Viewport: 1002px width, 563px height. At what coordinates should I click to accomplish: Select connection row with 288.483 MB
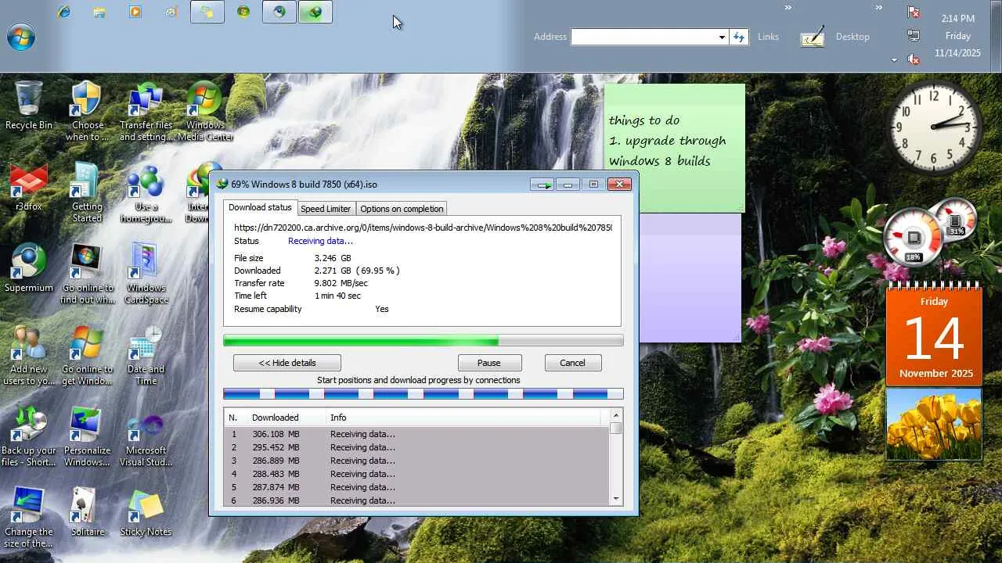[417, 474]
